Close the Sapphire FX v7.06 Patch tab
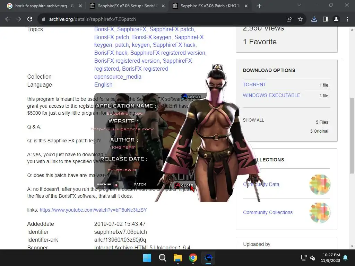Screen dimensions: 355x266 pyautogui.click(x=246, y=6)
